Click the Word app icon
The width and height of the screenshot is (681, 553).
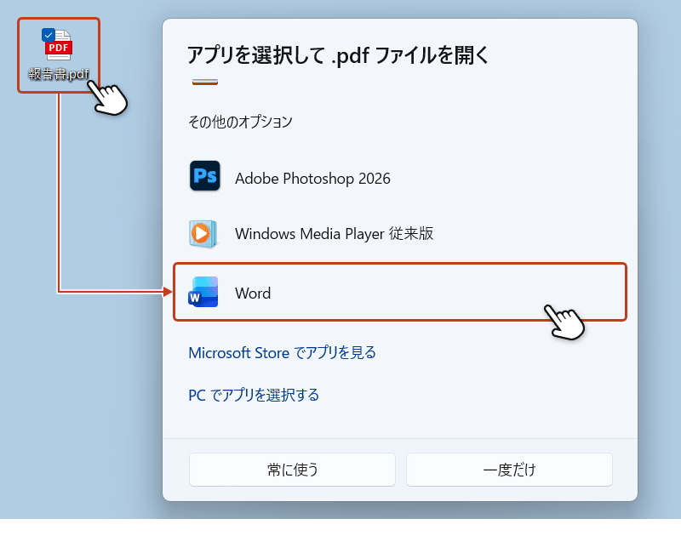click(x=203, y=292)
